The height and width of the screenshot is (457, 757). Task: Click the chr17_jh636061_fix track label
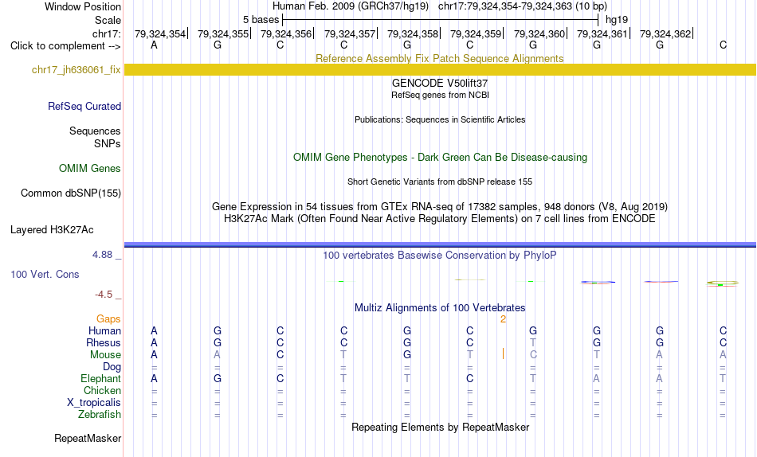pyautogui.click(x=76, y=69)
